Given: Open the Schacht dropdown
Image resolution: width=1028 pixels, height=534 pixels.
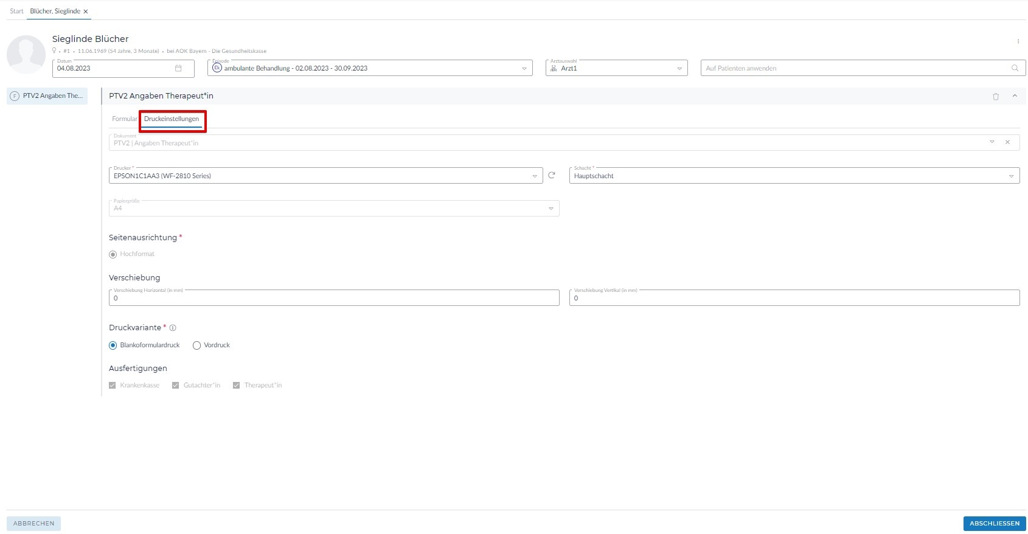Looking at the screenshot, I should [x=1011, y=176].
